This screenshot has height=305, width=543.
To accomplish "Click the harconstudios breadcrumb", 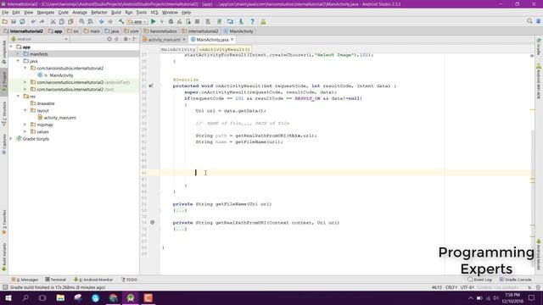I will [160, 31].
